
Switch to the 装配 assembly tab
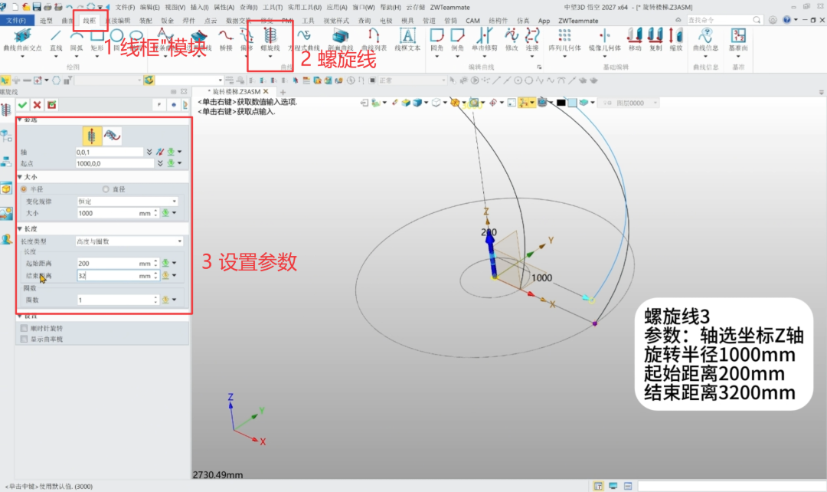point(145,21)
